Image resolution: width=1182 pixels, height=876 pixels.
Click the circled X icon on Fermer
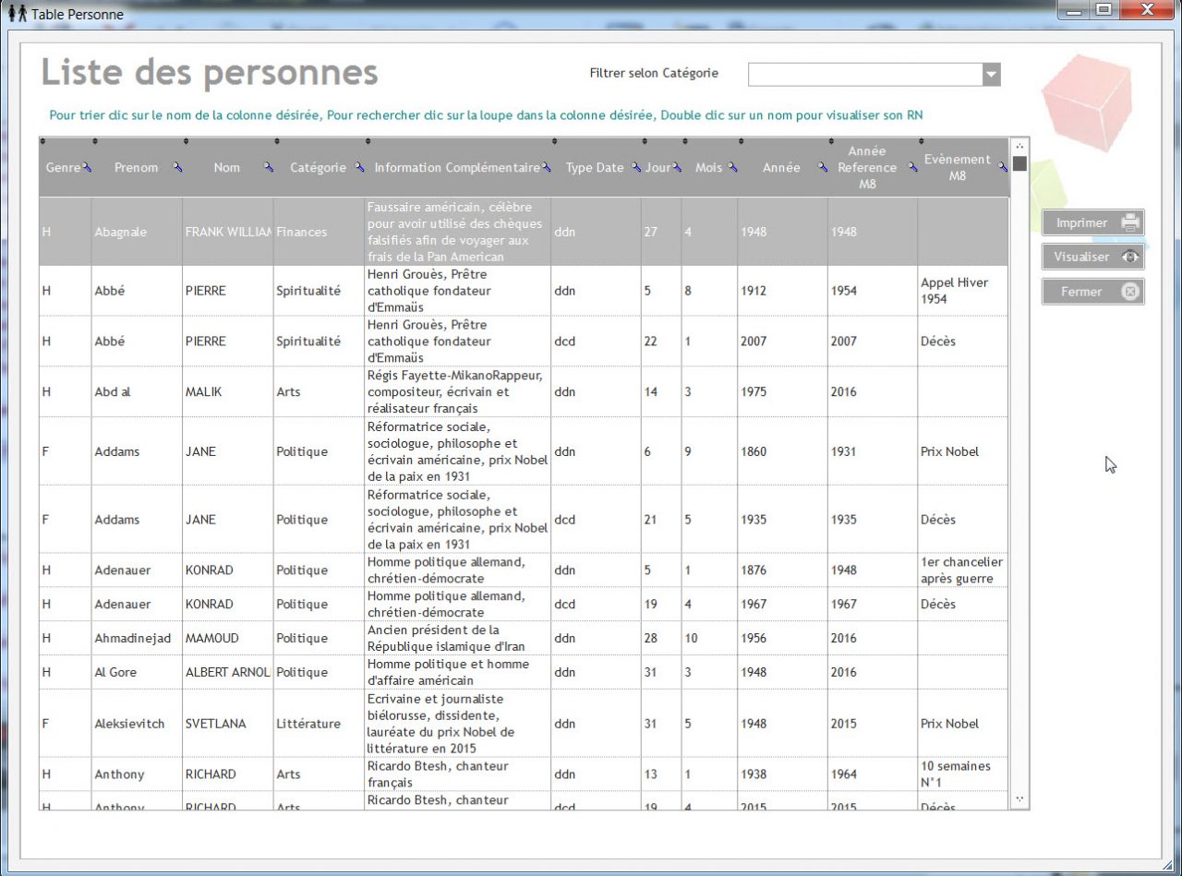click(x=1131, y=292)
